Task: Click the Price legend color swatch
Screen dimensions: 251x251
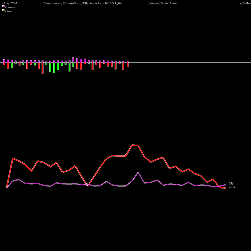Action: (x=3, y=11)
